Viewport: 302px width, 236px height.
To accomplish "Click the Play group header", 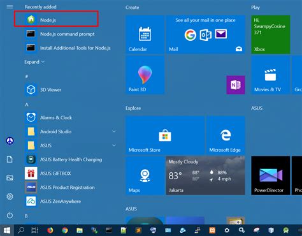I will (x=255, y=8).
